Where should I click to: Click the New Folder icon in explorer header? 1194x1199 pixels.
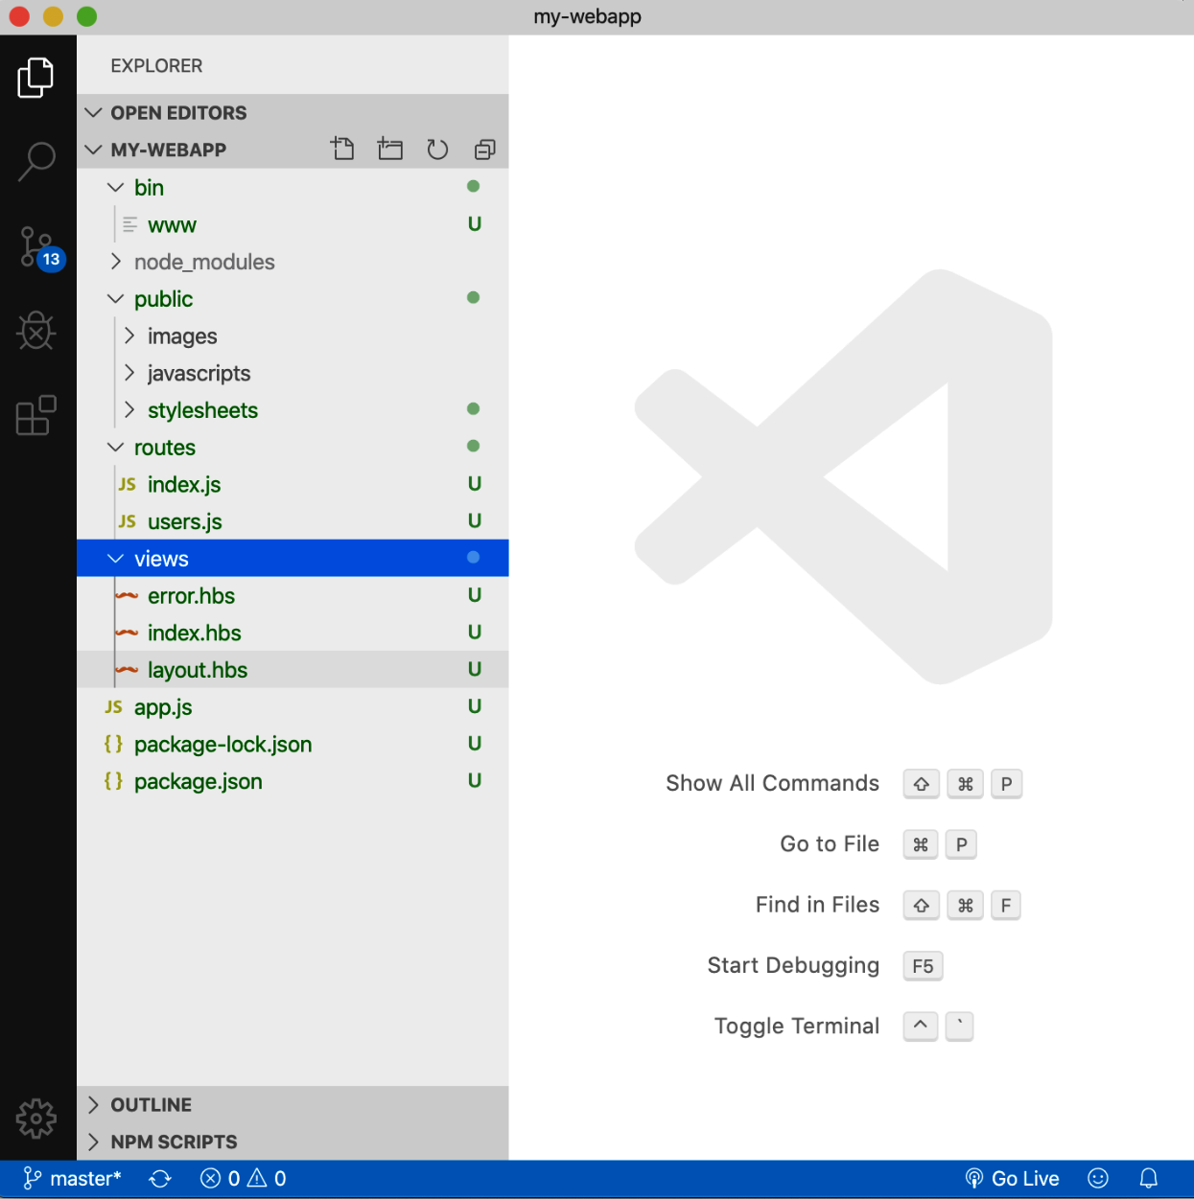[390, 150]
